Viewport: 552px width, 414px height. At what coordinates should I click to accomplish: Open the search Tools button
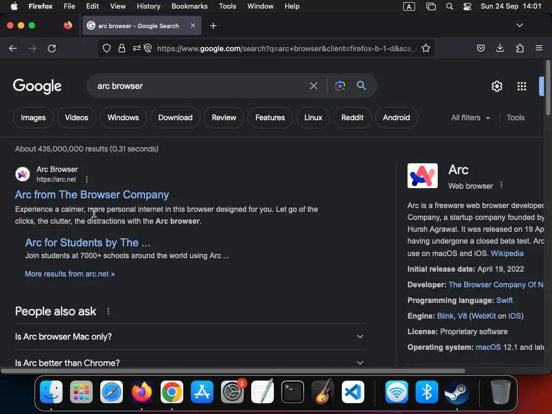[x=515, y=118]
